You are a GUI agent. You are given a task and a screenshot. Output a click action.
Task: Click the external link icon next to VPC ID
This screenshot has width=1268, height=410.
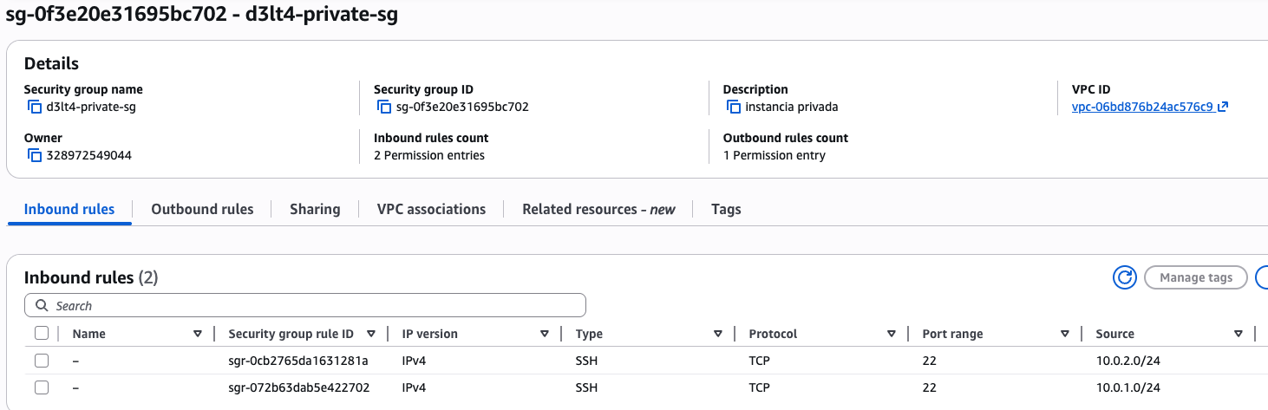(x=1223, y=107)
